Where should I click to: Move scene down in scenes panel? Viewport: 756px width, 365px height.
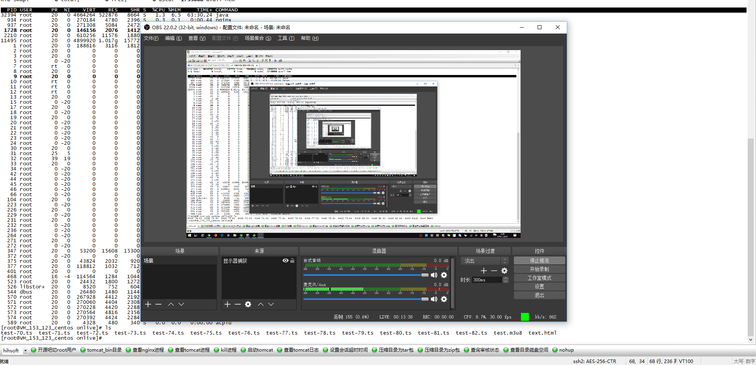[181, 304]
